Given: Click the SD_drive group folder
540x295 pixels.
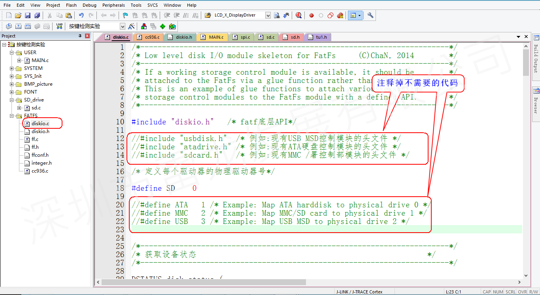Looking at the screenshot, I should tap(34, 100).
